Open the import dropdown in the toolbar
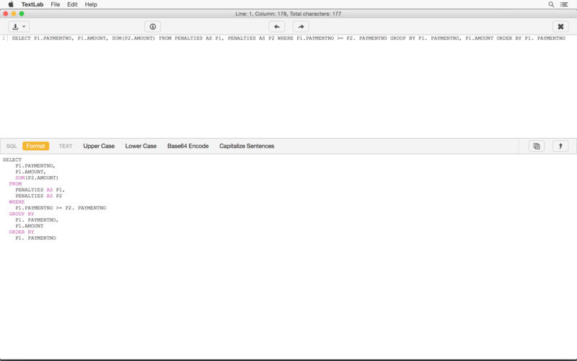577x361 pixels. point(19,26)
